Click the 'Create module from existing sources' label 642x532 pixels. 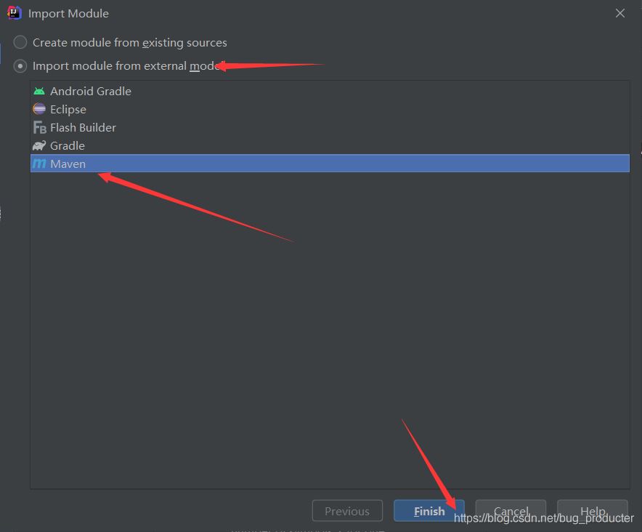[130, 43]
